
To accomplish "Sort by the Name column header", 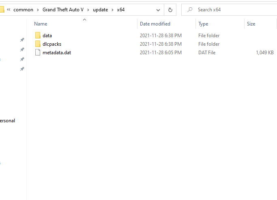I will click(x=41, y=24).
